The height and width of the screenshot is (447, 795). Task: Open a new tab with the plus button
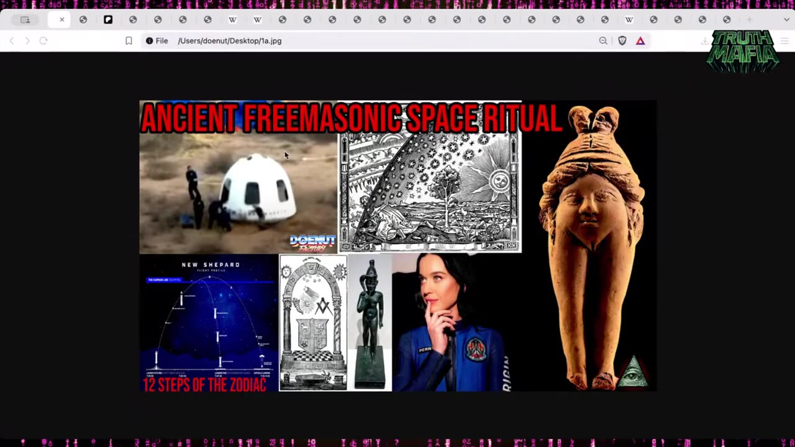click(x=750, y=20)
